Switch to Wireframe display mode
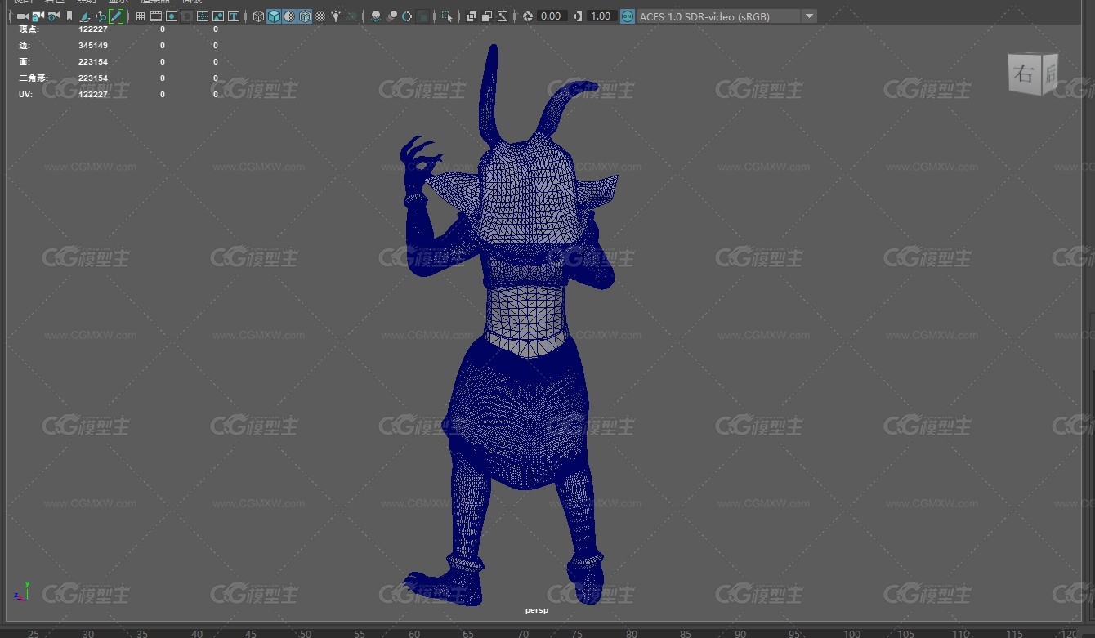The height and width of the screenshot is (638, 1095). [x=258, y=16]
